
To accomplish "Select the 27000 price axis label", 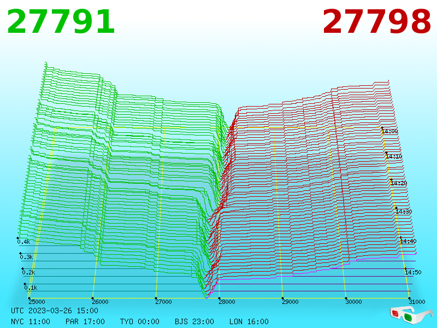I will coord(163,302).
